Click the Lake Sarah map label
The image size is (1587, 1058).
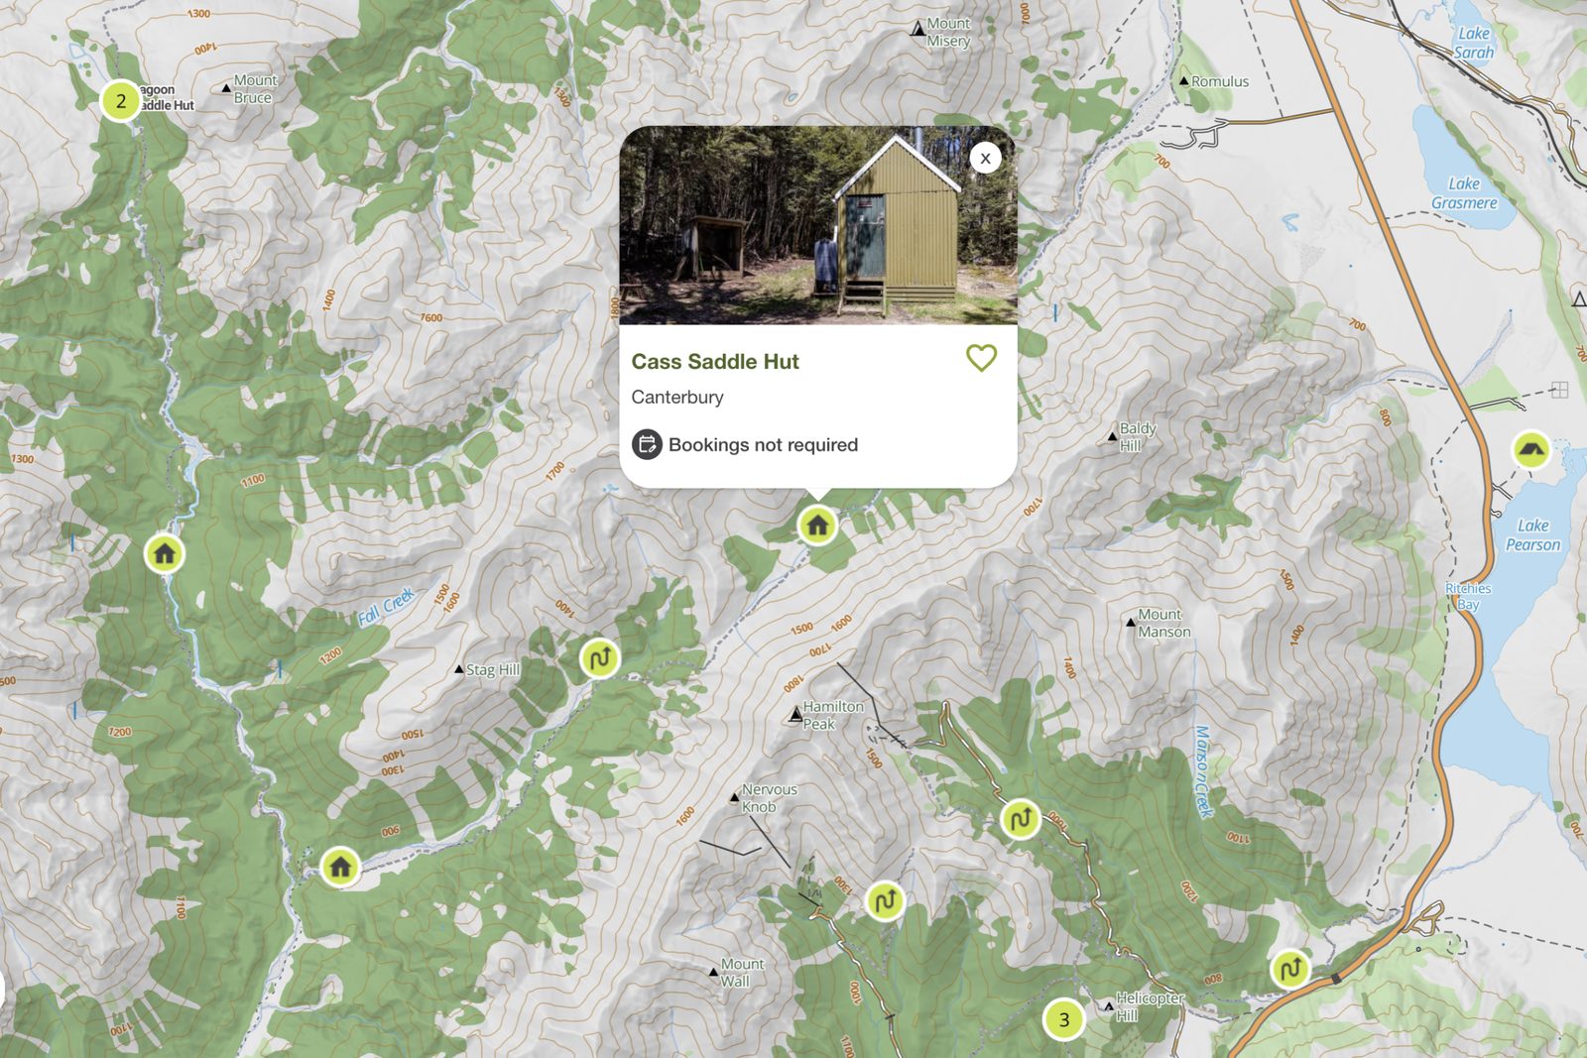[1474, 43]
